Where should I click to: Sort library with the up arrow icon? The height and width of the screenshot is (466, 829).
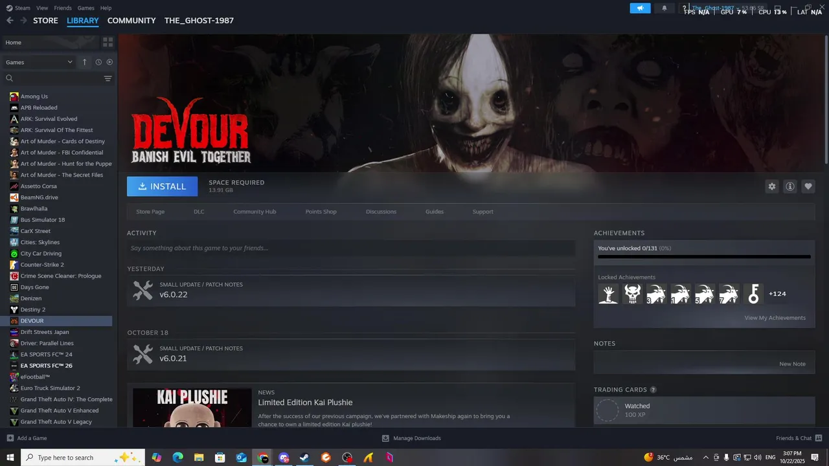pyautogui.click(x=84, y=62)
